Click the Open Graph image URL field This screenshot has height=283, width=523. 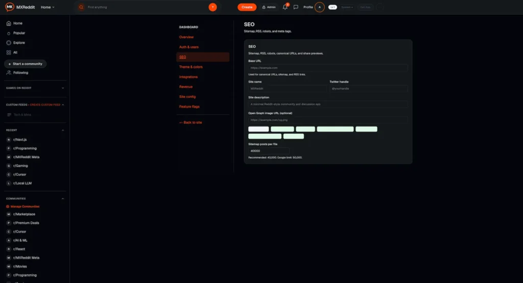pyautogui.click(x=328, y=120)
